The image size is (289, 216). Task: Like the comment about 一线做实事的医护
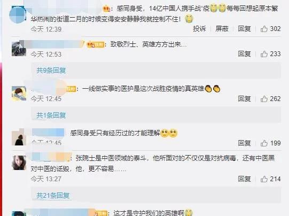pos(264,99)
